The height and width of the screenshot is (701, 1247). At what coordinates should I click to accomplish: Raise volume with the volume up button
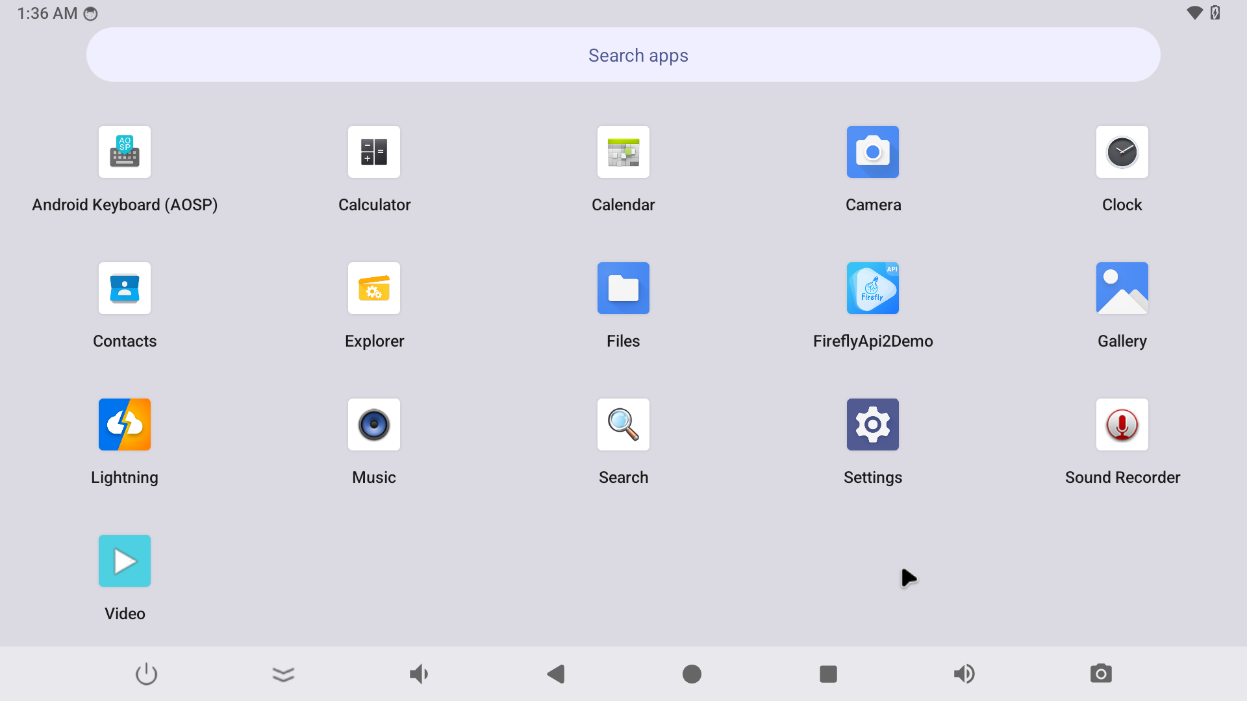(x=964, y=674)
